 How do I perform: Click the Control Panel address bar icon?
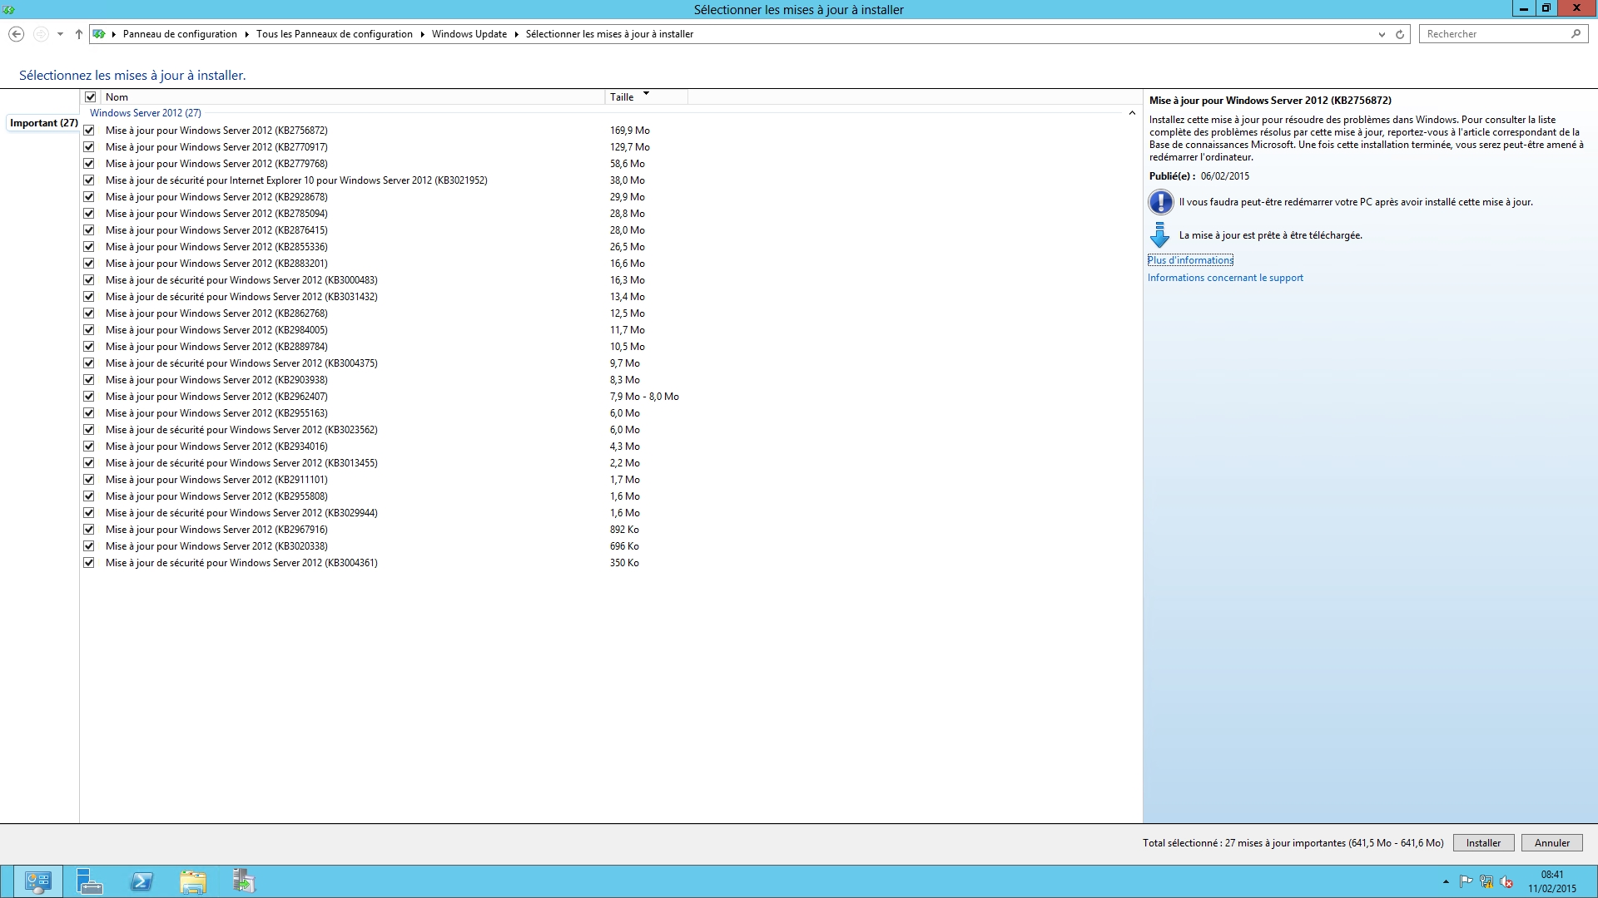(x=99, y=34)
